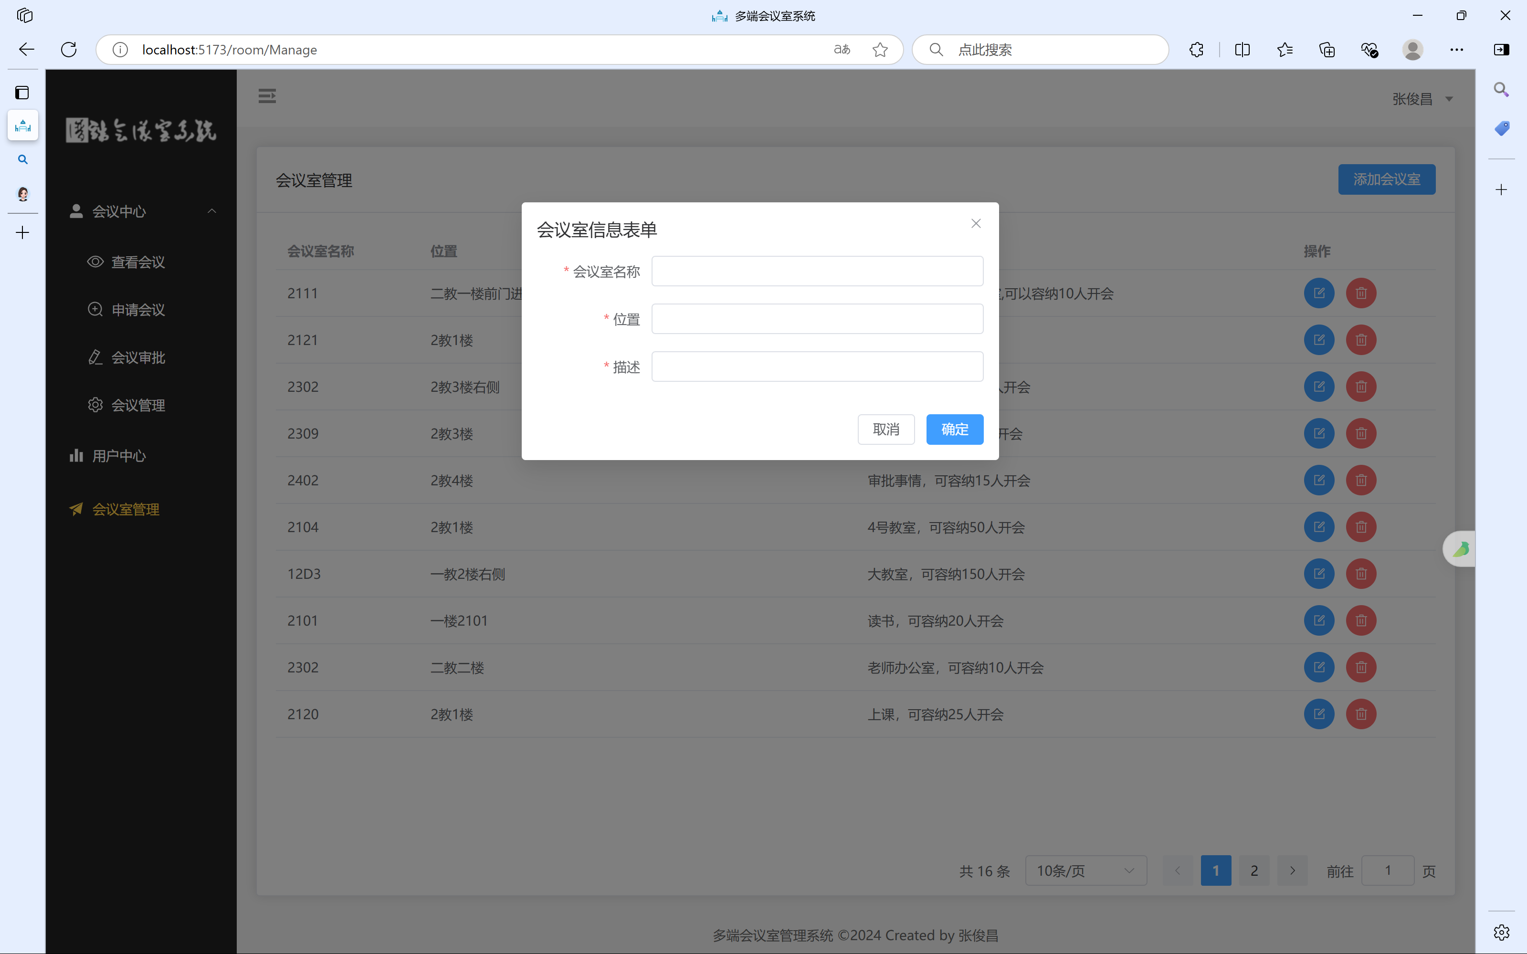Open browser settings and more menu
Image resolution: width=1527 pixels, height=954 pixels.
pyautogui.click(x=1456, y=49)
